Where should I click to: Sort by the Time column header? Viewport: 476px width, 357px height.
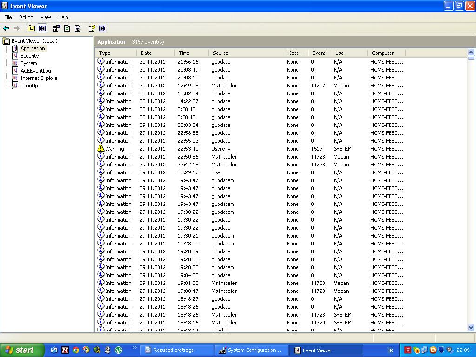coord(192,53)
